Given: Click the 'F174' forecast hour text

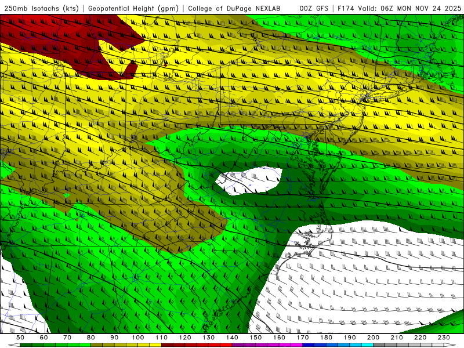Looking at the screenshot, I should point(346,9).
